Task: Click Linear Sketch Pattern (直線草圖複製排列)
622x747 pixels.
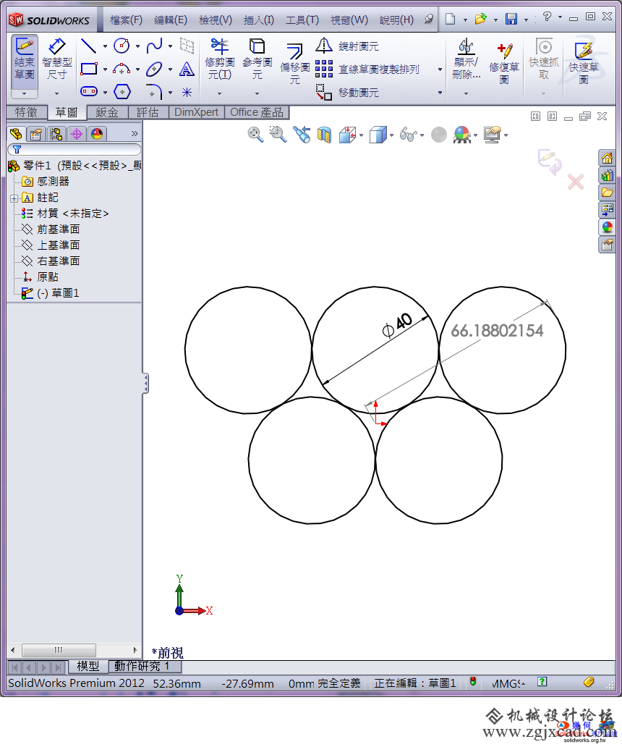Action: pos(367,69)
